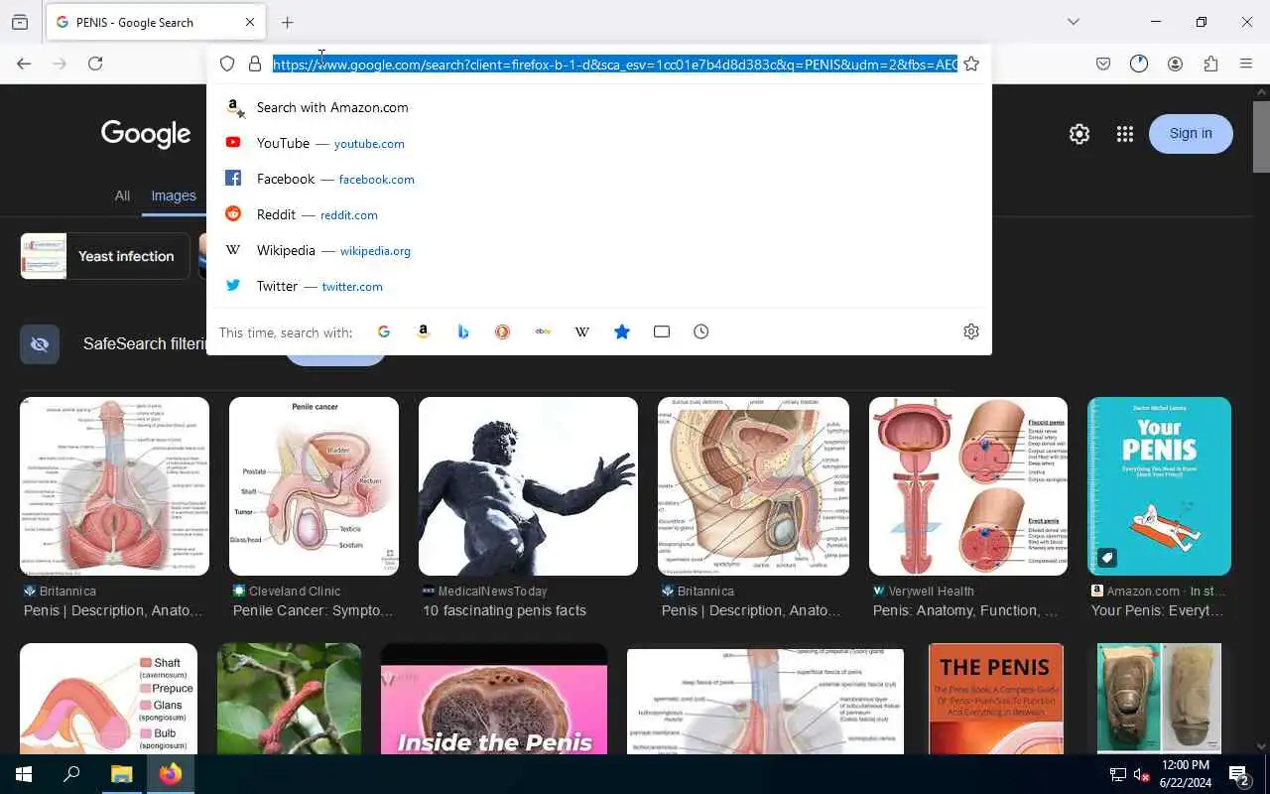1270x794 pixels.
Task: Search this time with Amazon icon
Action: click(424, 331)
